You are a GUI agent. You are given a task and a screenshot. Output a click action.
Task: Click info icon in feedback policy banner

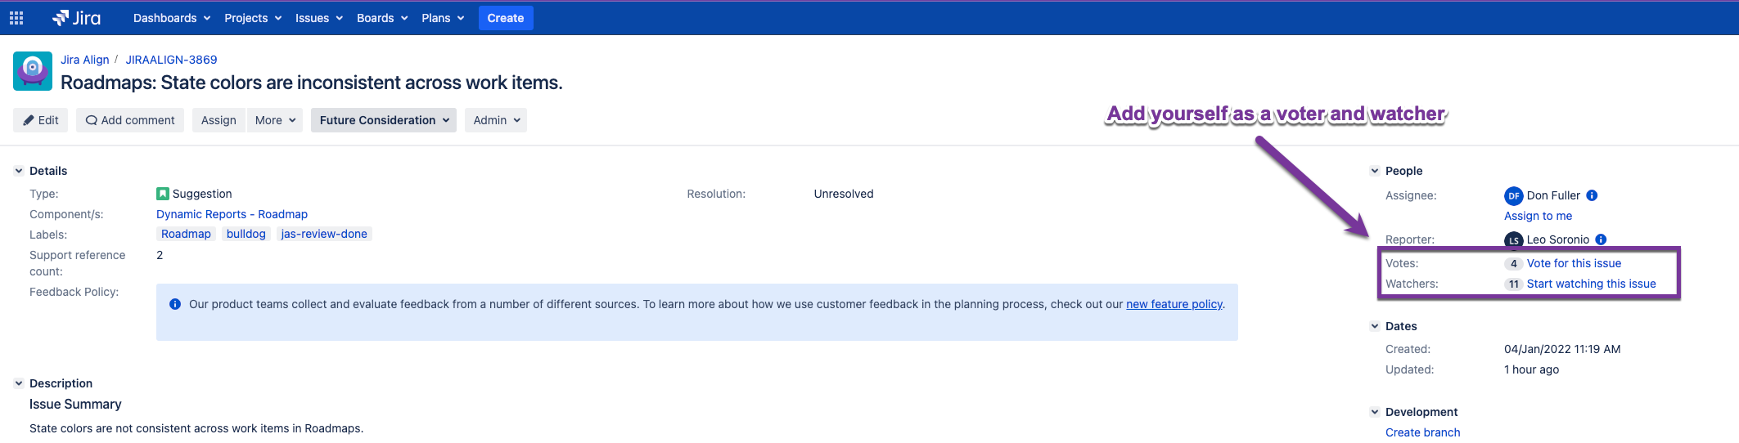click(174, 304)
